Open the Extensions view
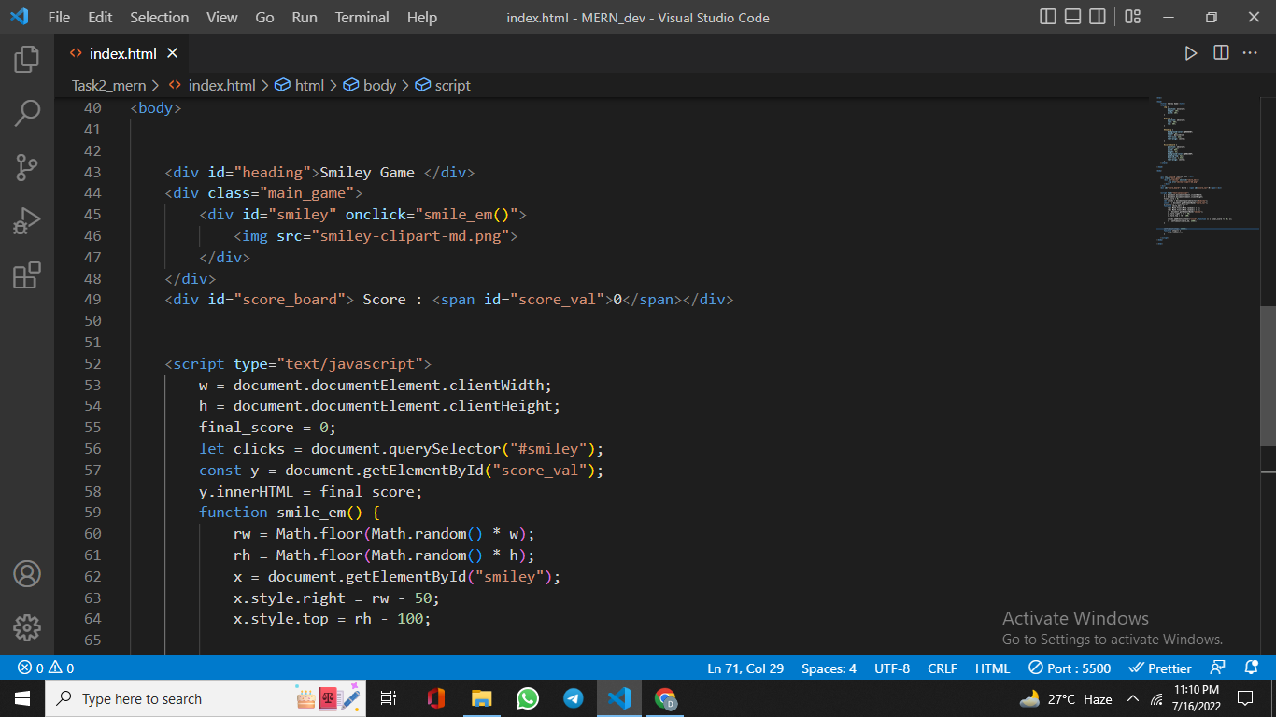 pyautogui.click(x=26, y=276)
